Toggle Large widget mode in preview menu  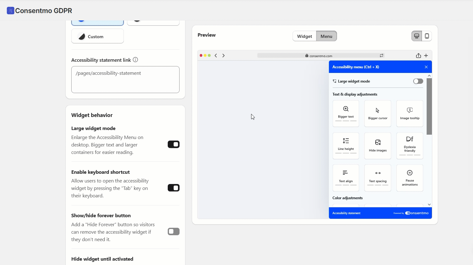418,81
